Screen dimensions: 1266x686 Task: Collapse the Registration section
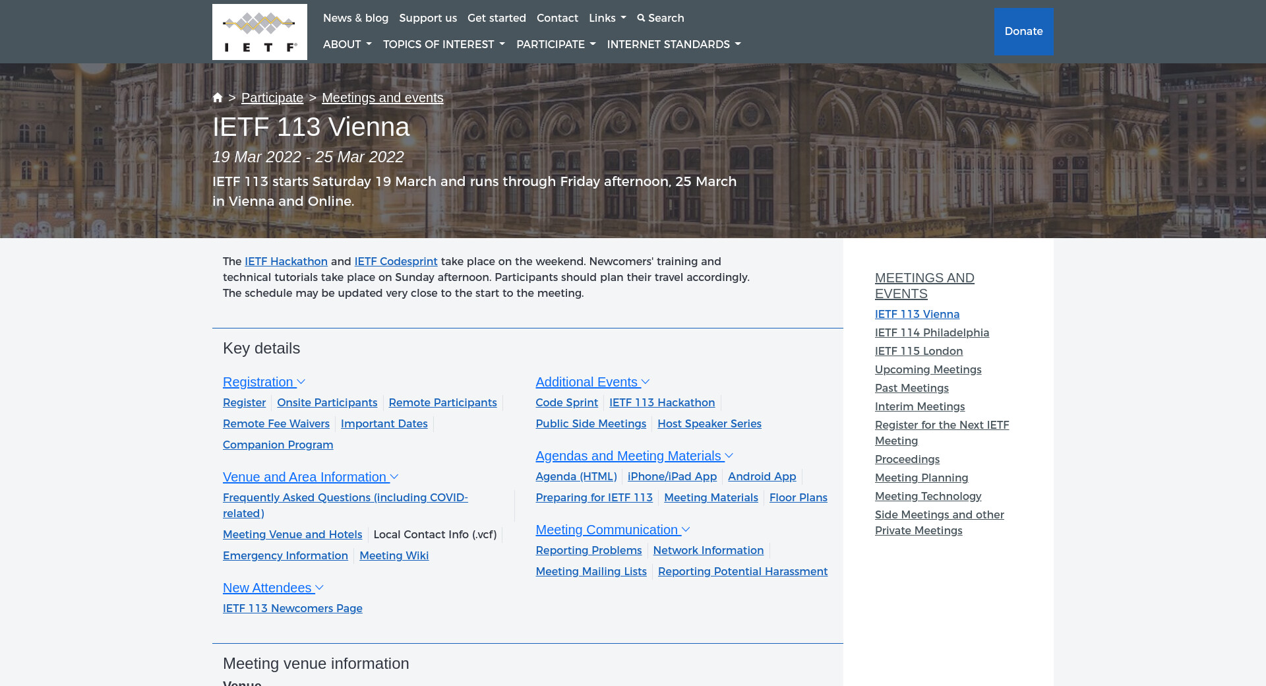coord(264,382)
